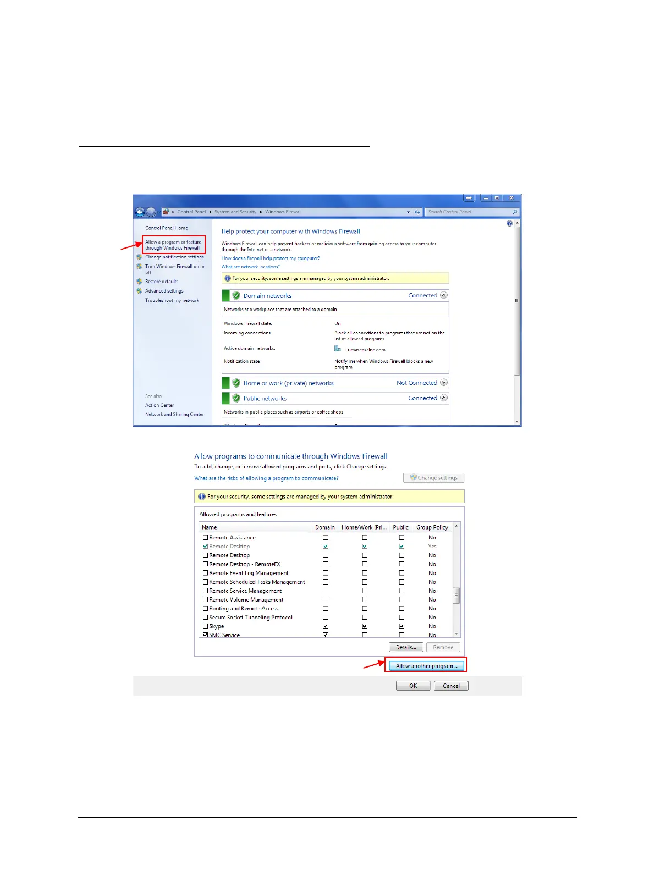Image resolution: width=655 pixels, height=871 pixels.
Task: Open Control Panel Home link
Action: (167, 228)
